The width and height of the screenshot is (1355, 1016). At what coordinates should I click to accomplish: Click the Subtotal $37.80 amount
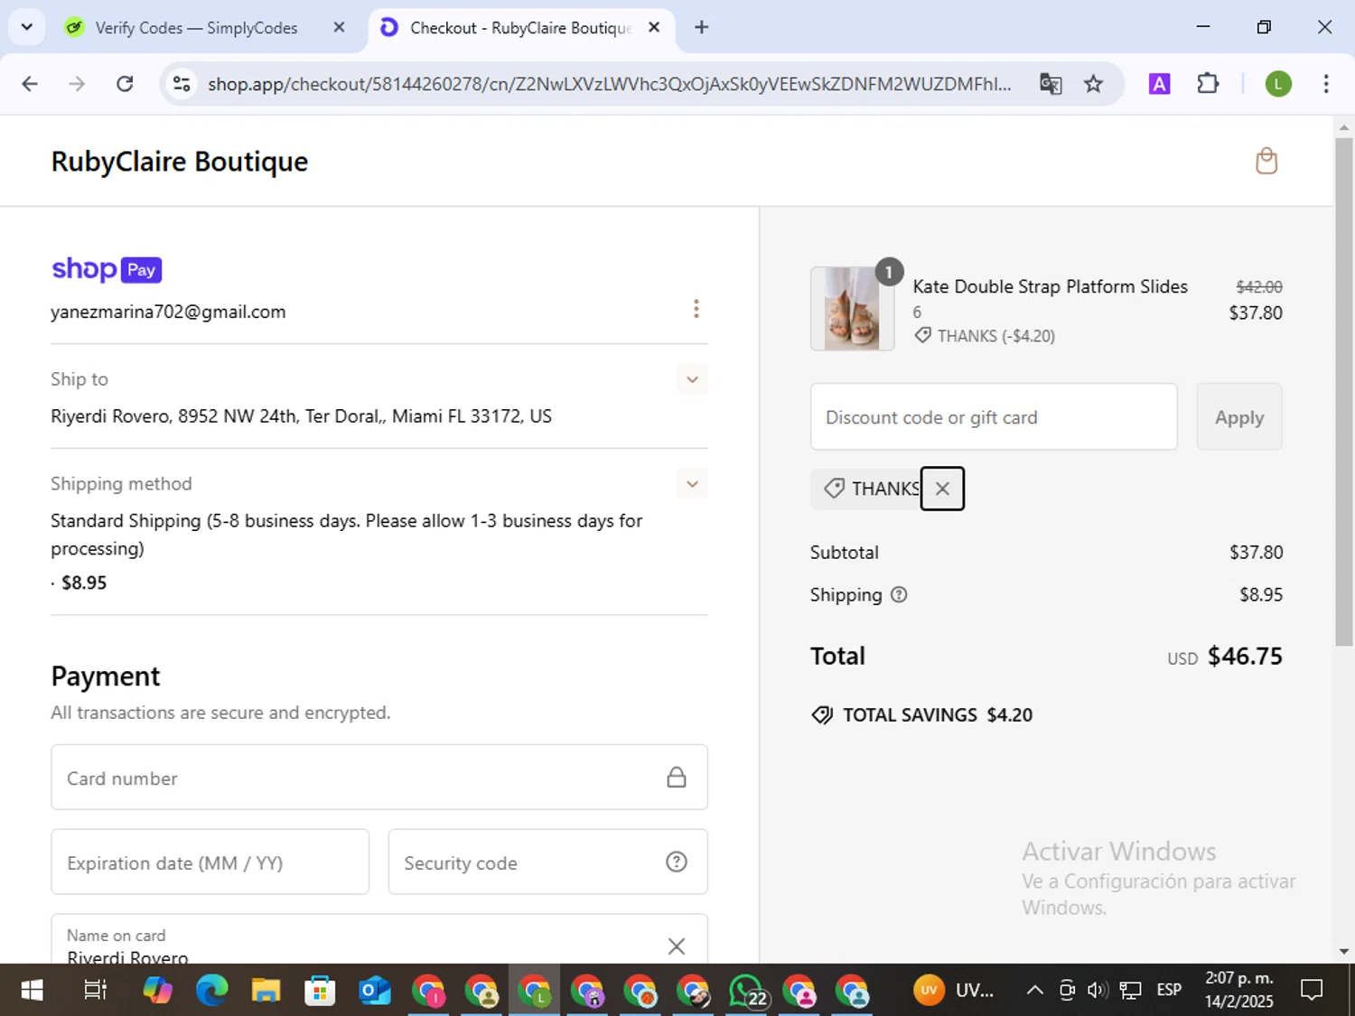[1256, 553]
